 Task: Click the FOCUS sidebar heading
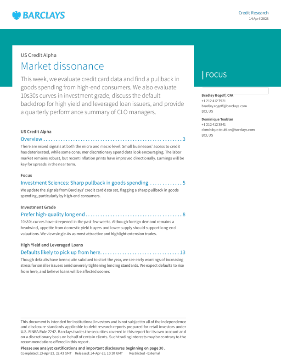click(215, 75)
